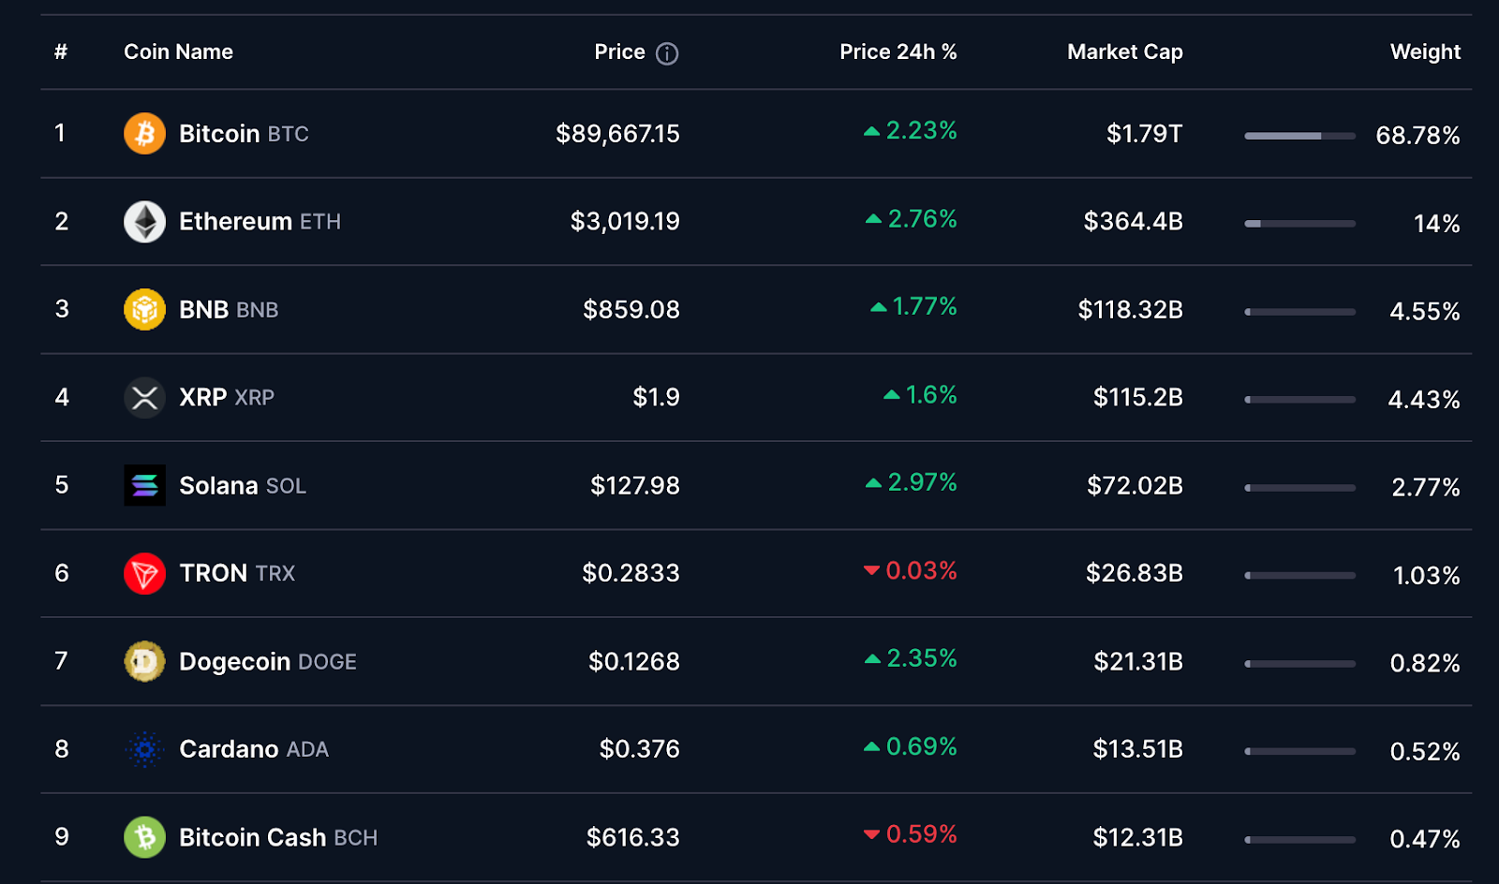Click the # rank column header
This screenshot has height=884, width=1499.
click(x=61, y=52)
